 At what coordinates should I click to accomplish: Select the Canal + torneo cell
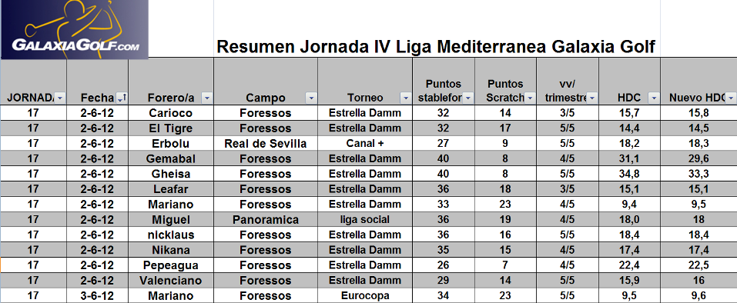(x=365, y=144)
